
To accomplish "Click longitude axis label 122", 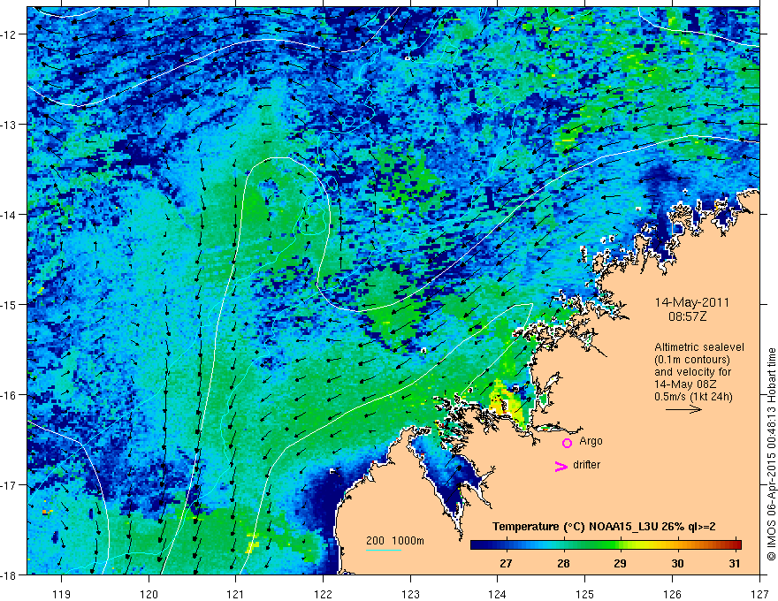I will click(323, 594).
